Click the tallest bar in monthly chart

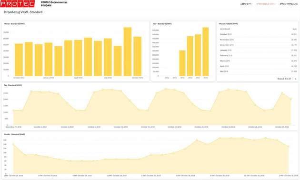click(128, 51)
